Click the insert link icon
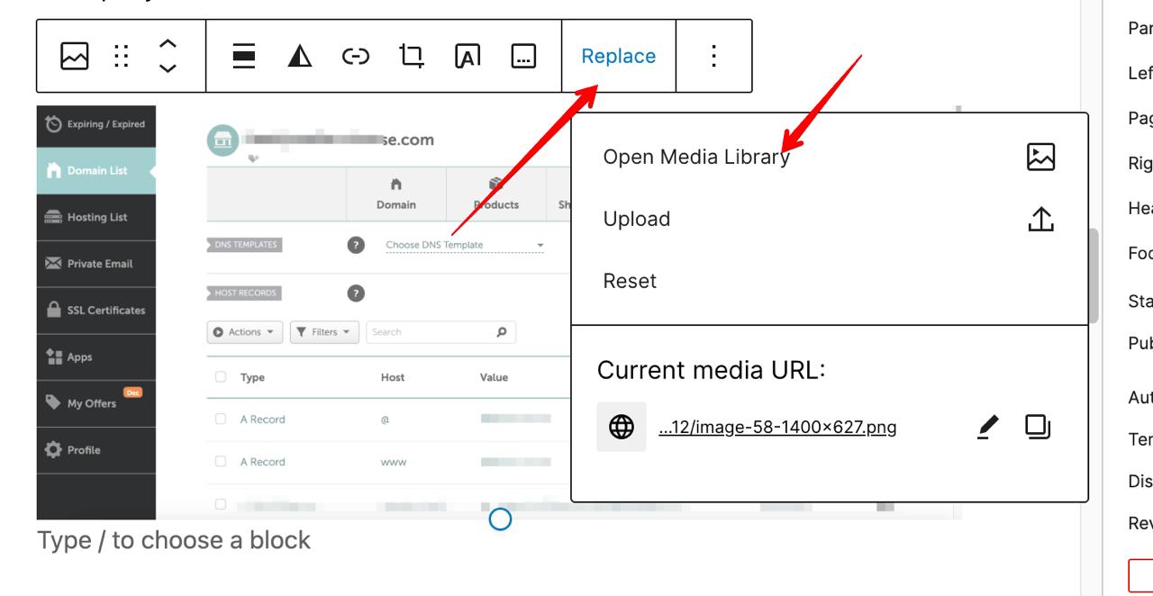 click(x=356, y=56)
